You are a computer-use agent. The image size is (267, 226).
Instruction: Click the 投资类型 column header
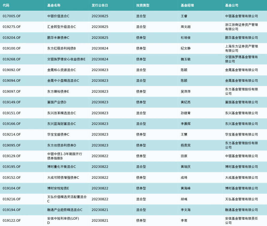point(143,5)
